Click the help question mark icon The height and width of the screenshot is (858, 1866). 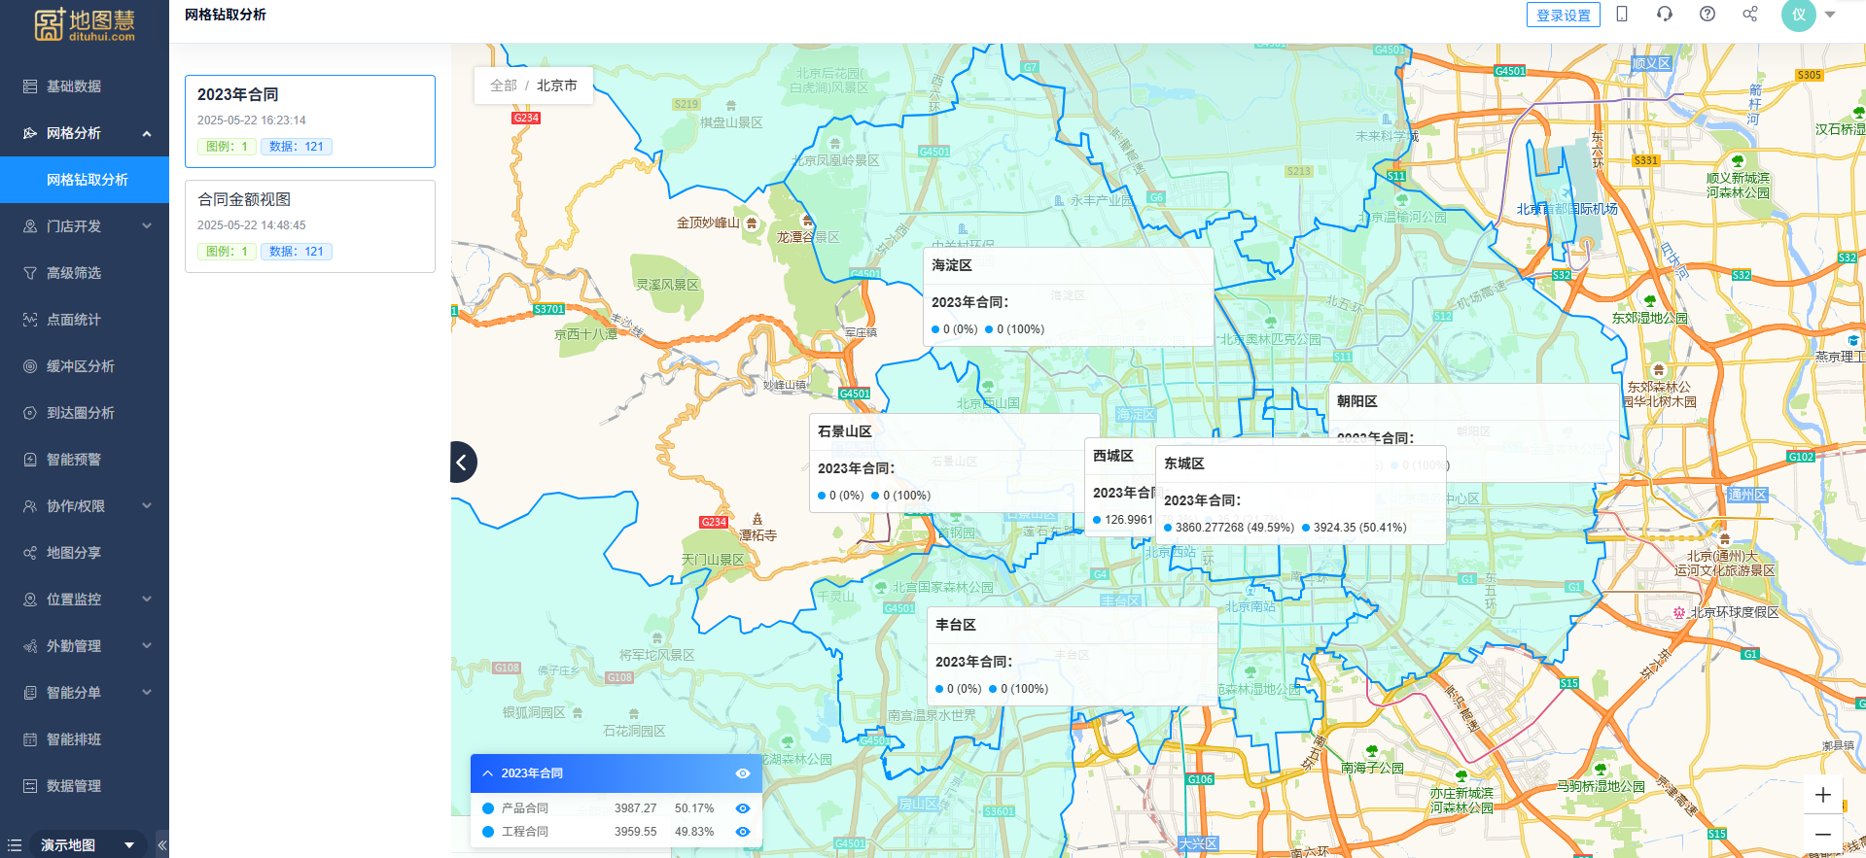pos(1708,14)
